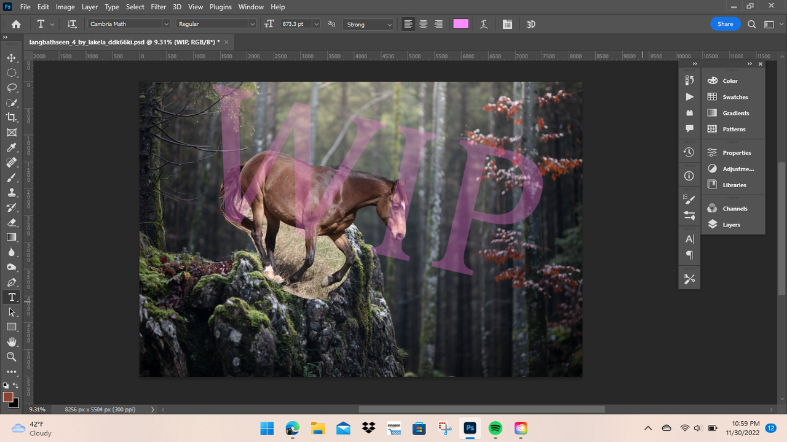Toggle 3D text option

pos(531,24)
